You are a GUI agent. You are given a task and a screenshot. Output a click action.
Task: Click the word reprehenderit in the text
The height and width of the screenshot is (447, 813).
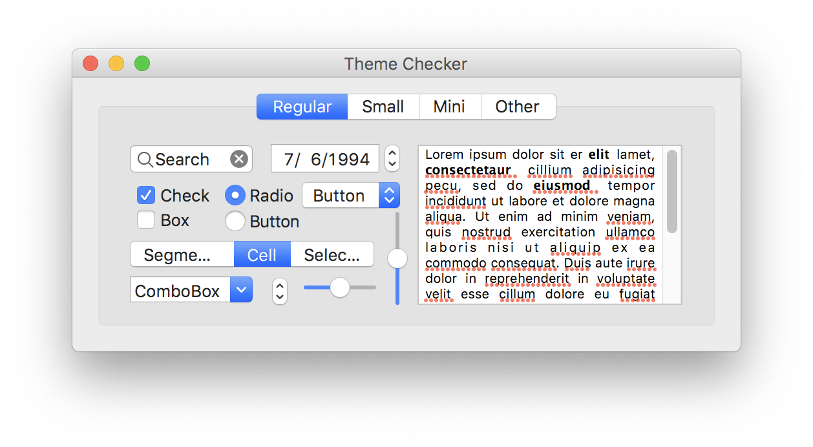click(x=527, y=279)
